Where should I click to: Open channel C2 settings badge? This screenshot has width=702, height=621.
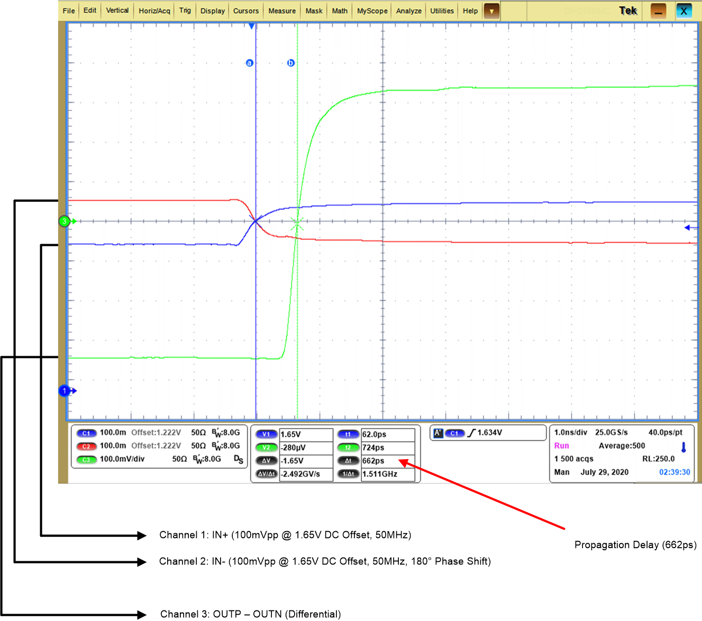[86, 446]
